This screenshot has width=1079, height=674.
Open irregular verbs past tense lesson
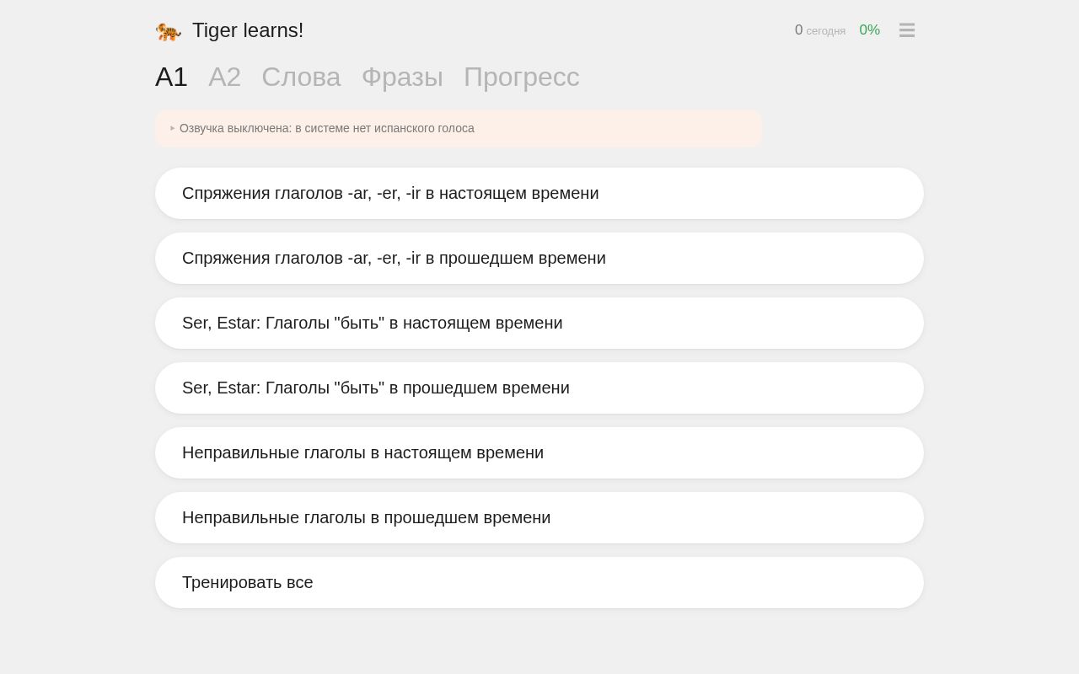[x=539, y=517]
